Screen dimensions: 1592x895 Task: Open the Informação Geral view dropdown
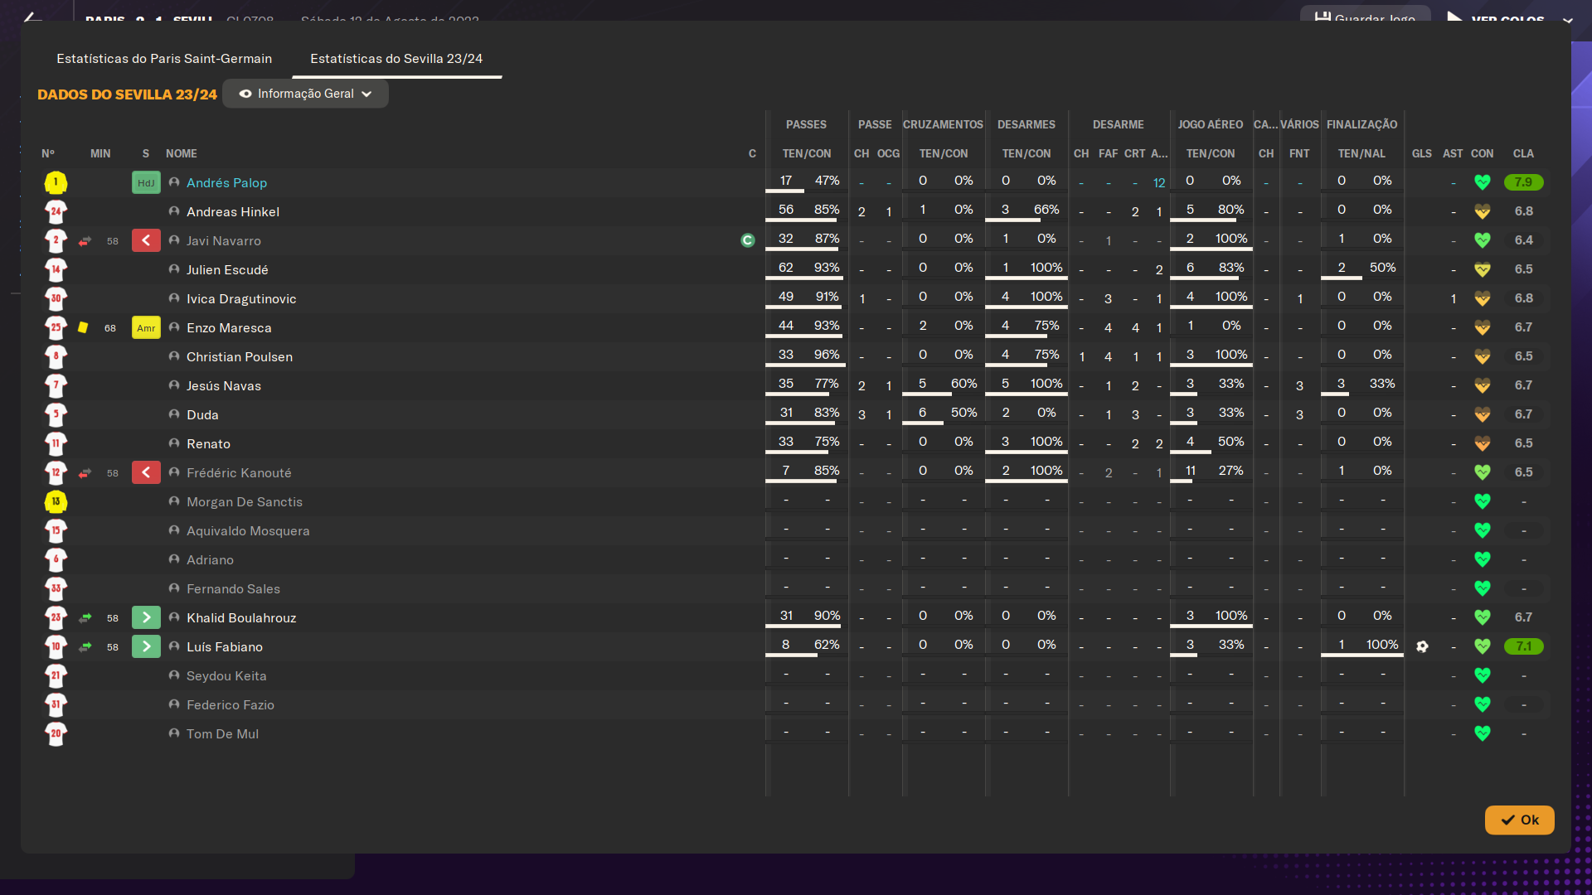(x=305, y=94)
